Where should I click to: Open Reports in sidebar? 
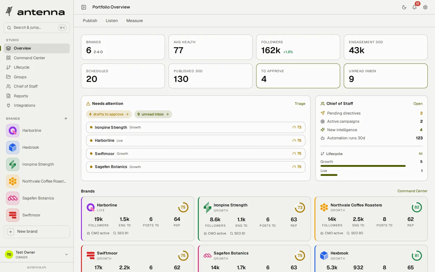[x=37, y=96]
